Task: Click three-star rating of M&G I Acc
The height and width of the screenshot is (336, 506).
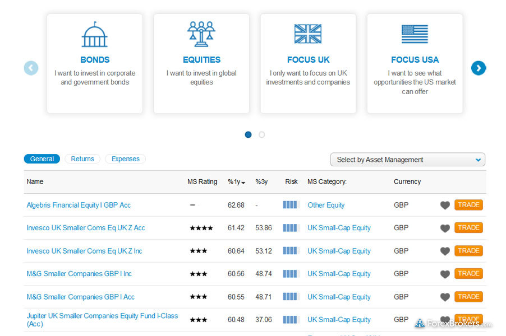Action: [x=199, y=297]
